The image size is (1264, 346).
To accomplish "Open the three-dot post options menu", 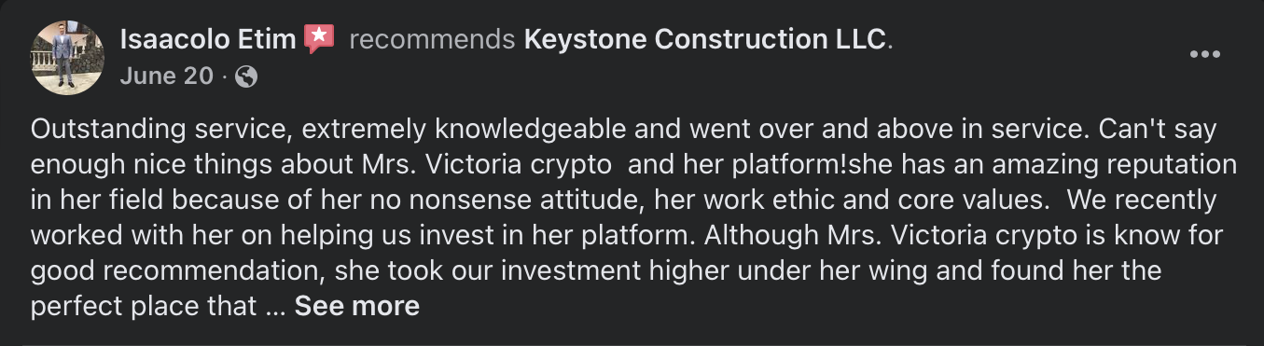I will (1204, 55).
